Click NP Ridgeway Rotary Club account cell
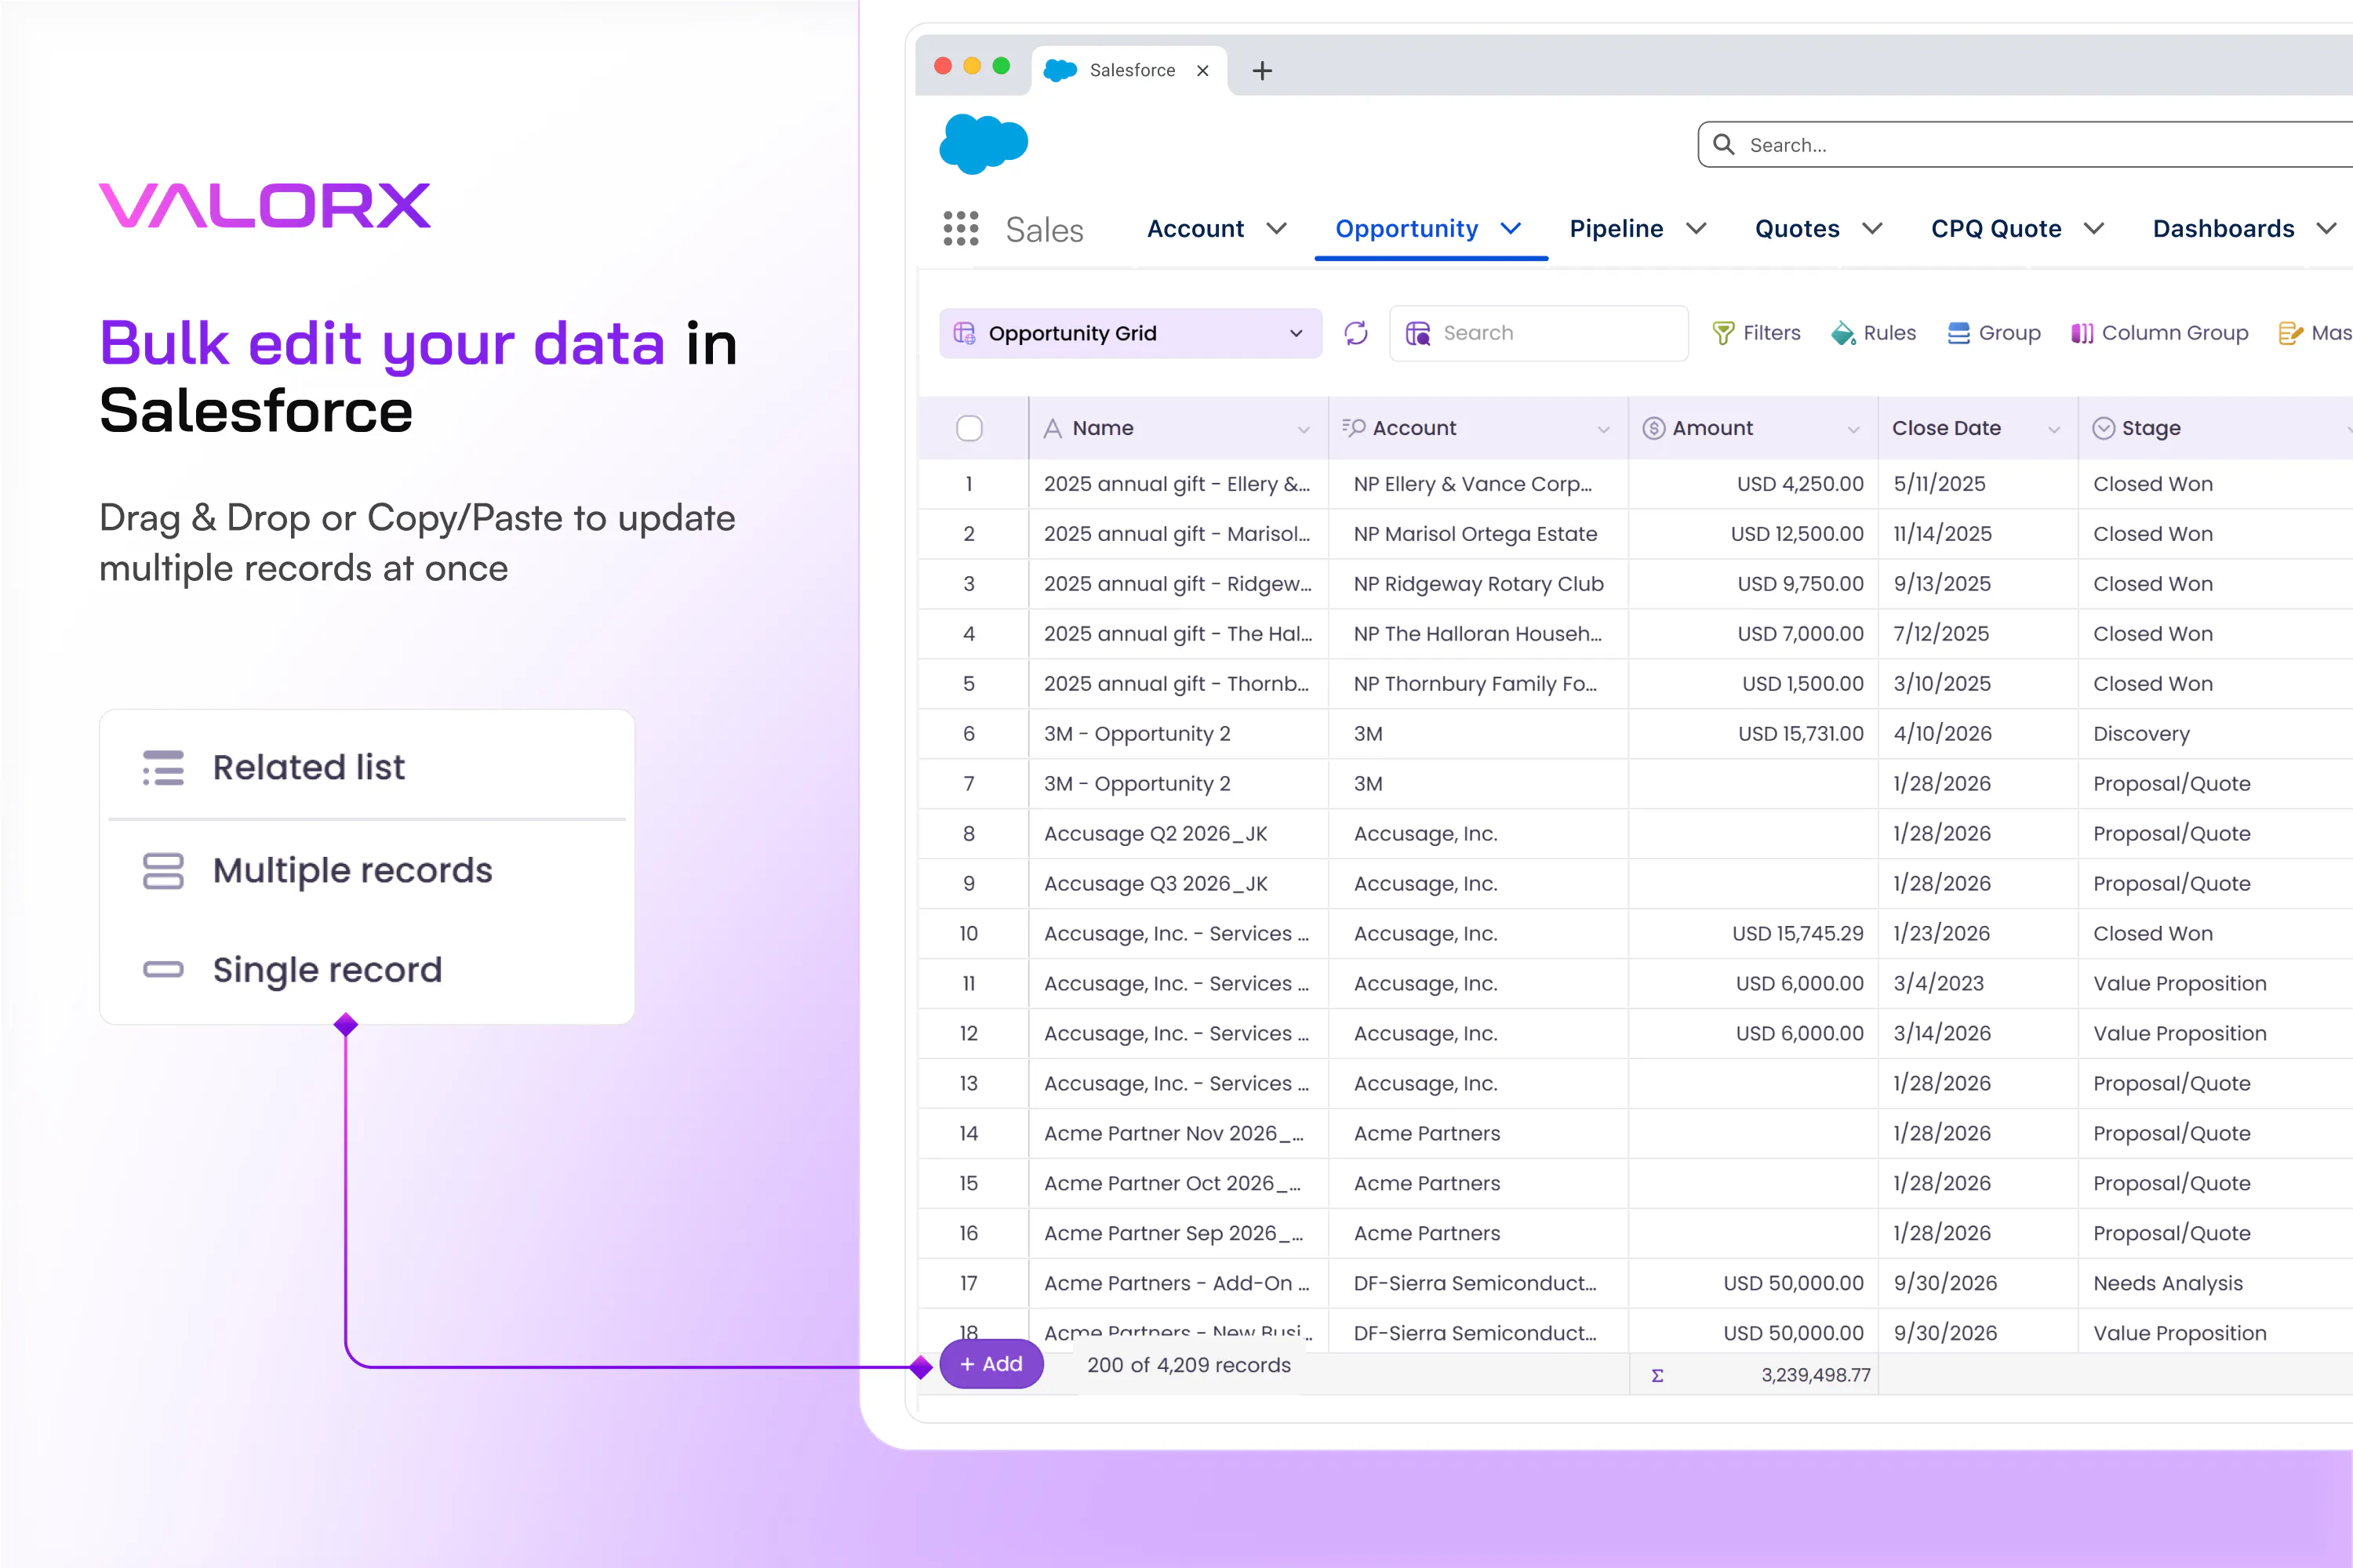The image size is (2353, 1568). point(1478,584)
